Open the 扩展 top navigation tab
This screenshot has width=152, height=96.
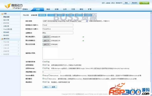tap(90, 9)
